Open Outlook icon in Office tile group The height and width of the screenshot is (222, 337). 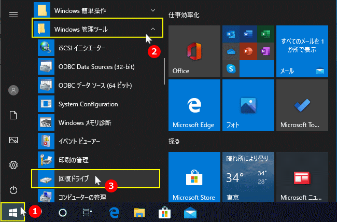tap(231, 34)
